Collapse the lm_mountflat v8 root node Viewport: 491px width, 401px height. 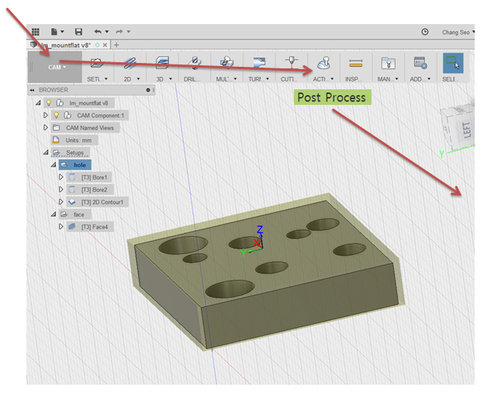pos(38,103)
